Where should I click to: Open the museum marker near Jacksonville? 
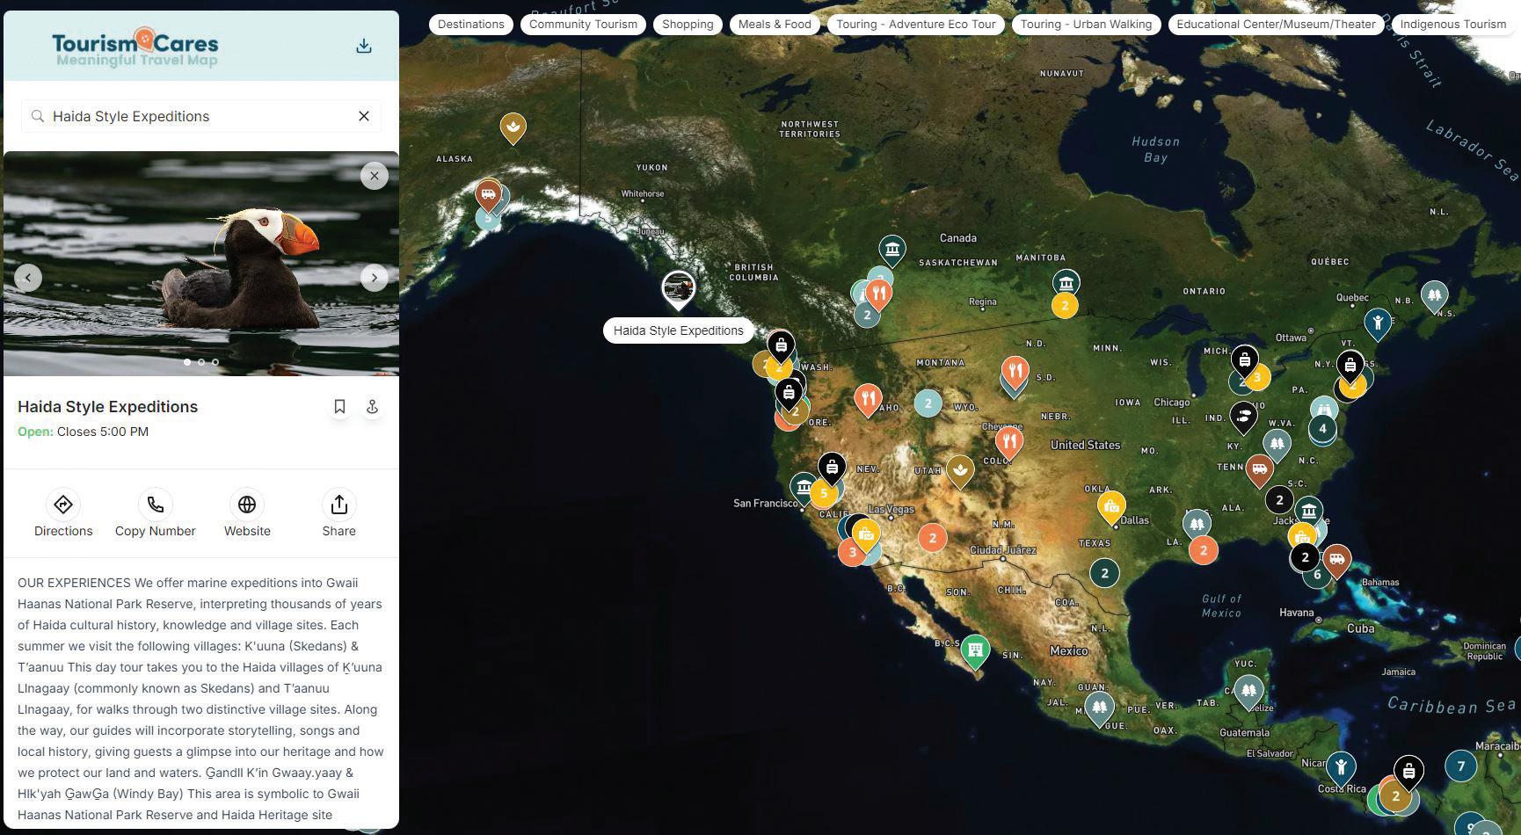coord(1309,511)
